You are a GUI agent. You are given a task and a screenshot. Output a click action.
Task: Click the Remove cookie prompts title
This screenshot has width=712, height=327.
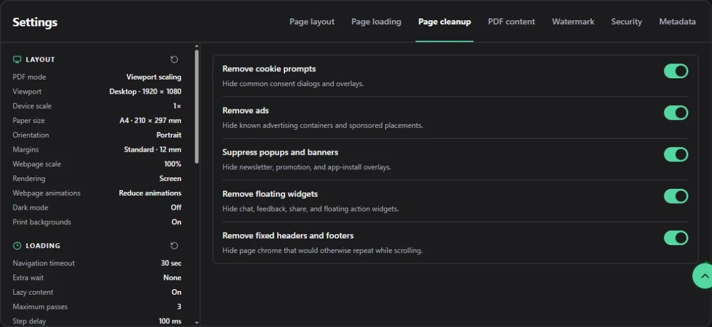[269, 69]
